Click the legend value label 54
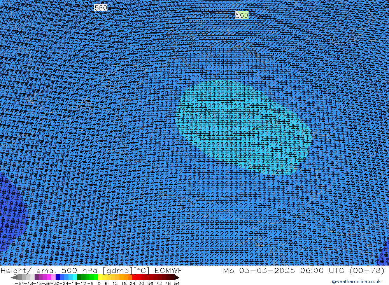The height and width of the screenshot is (285, 389). click(x=177, y=283)
